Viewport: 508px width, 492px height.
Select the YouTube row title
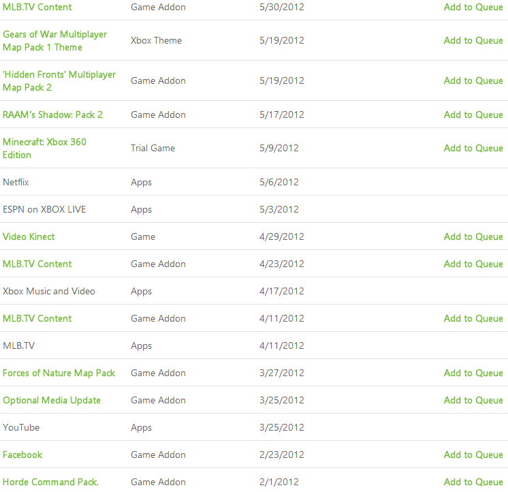coord(21,427)
